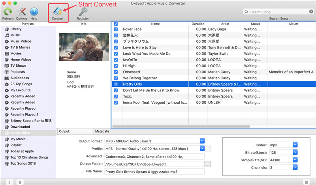This screenshot has width=316, height=185.
Task: Open the Codec dropdown
Action: point(295,144)
